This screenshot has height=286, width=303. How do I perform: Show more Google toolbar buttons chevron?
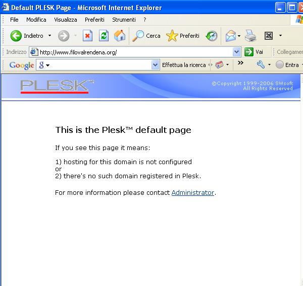240,63
